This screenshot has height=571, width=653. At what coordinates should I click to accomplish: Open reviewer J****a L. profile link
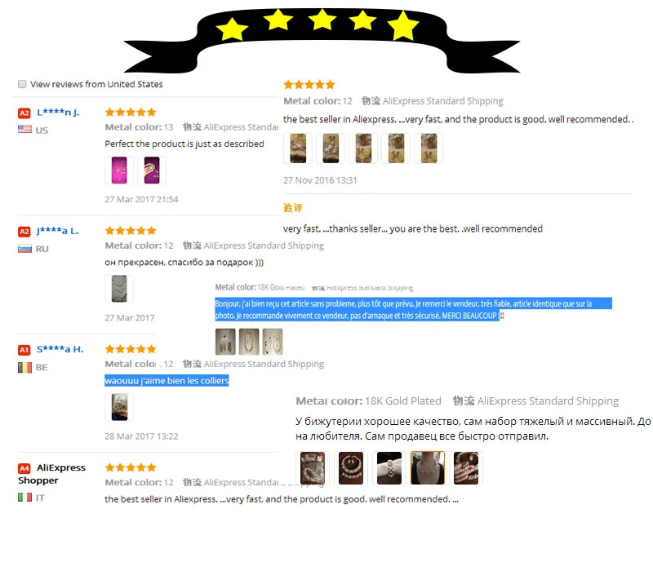(x=57, y=231)
